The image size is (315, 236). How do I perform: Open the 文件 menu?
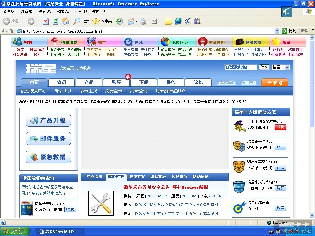[x=9, y=11]
